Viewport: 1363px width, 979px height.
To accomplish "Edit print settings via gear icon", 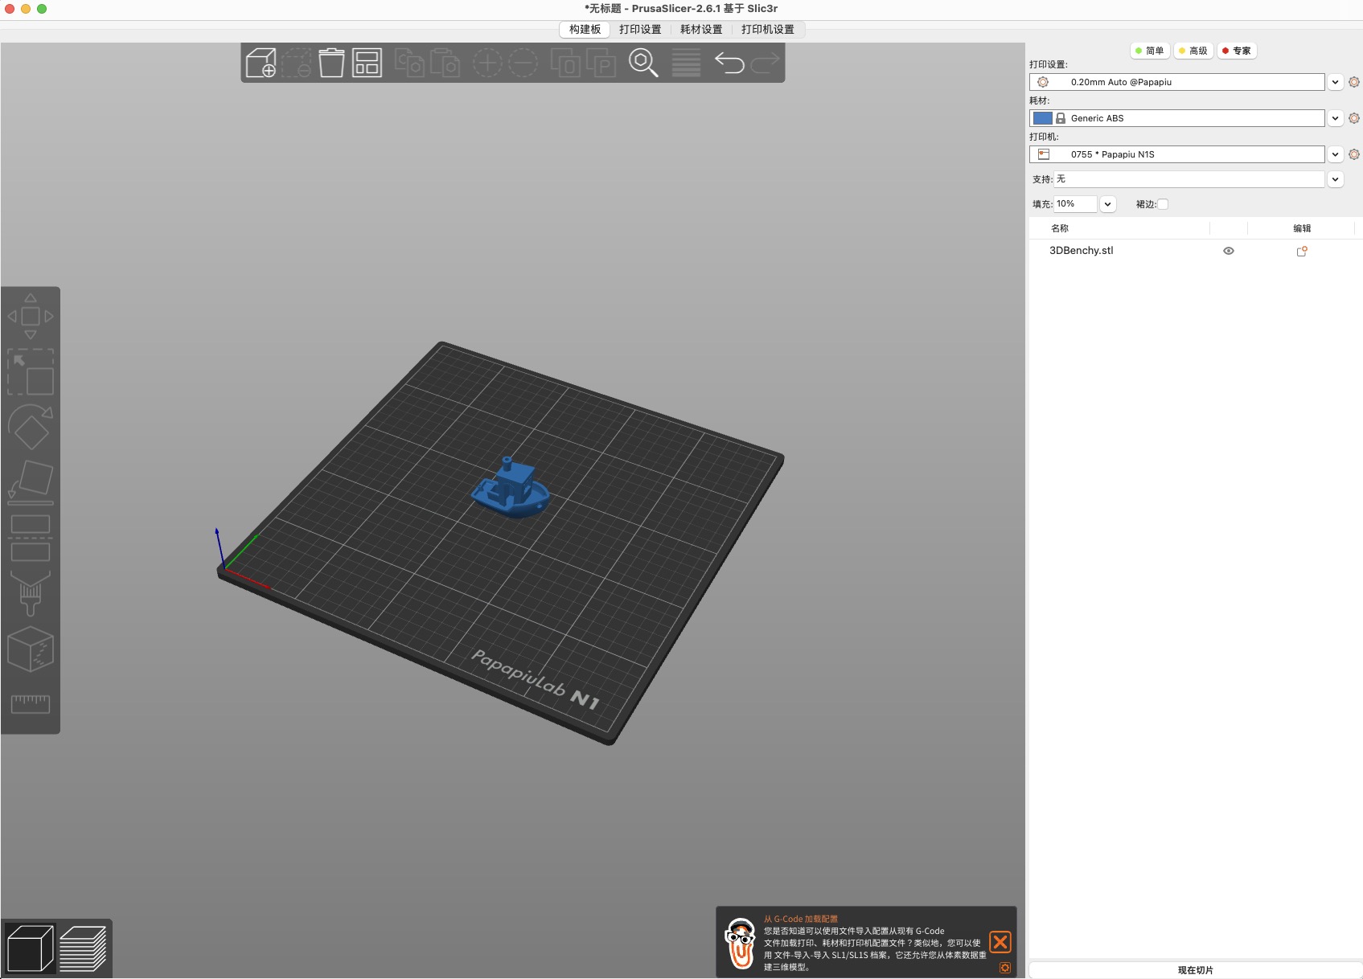I will (x=1354, y=82).
